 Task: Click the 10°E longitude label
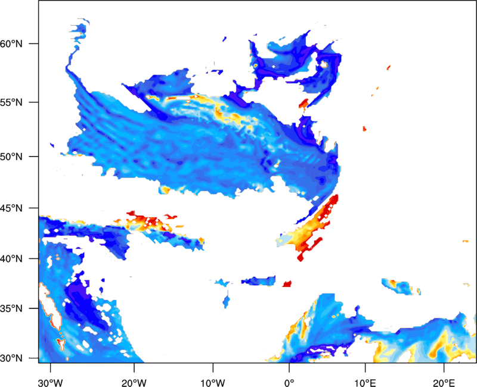[365, 383]
